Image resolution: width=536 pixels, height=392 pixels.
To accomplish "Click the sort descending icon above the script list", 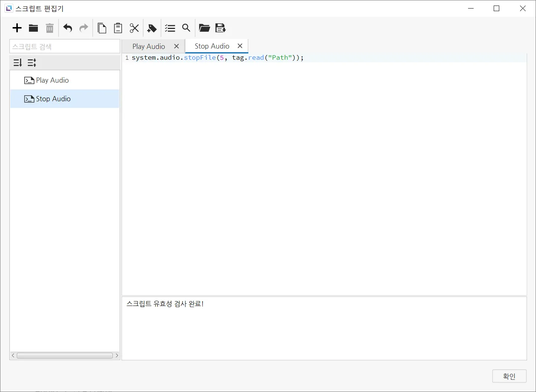I will pyautogui.click(x=18, y=63).
